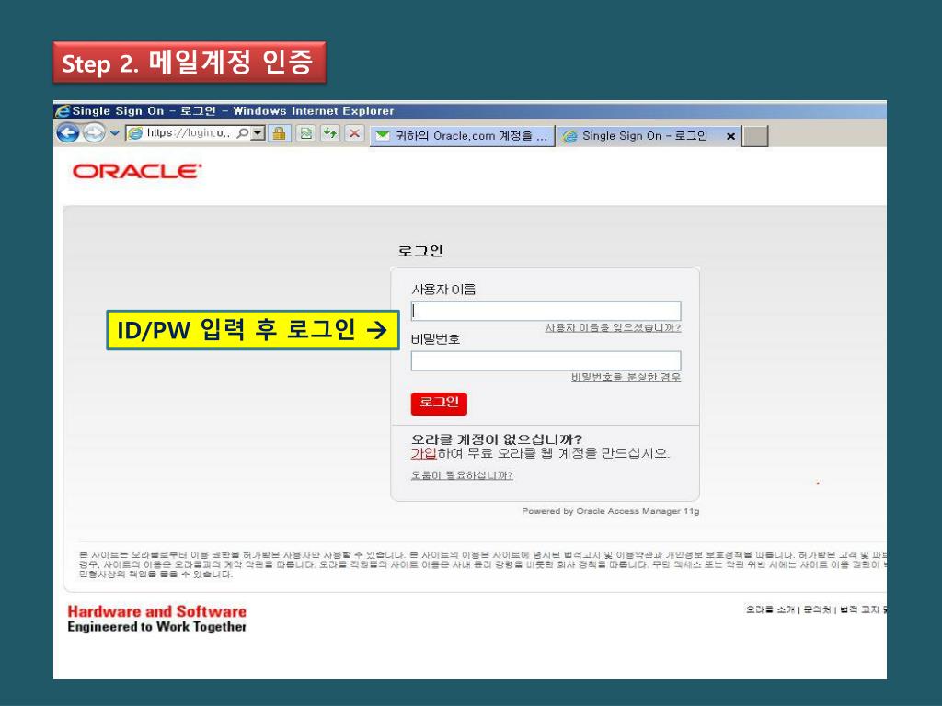Open the 비밀번호를 분실한 경우 link
Screen dimensions: 942x706
(x=626, y=377)
